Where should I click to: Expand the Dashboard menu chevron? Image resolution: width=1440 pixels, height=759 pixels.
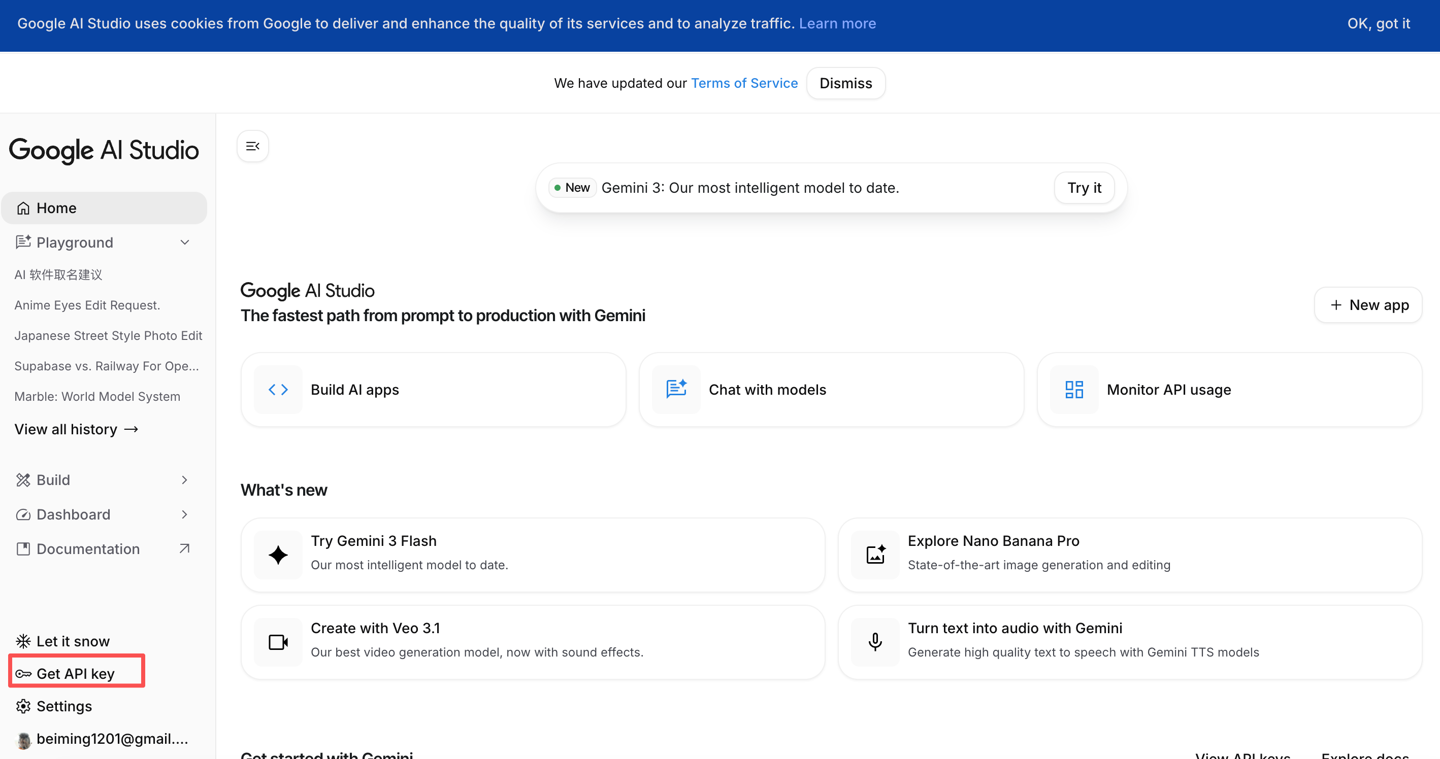184,514
